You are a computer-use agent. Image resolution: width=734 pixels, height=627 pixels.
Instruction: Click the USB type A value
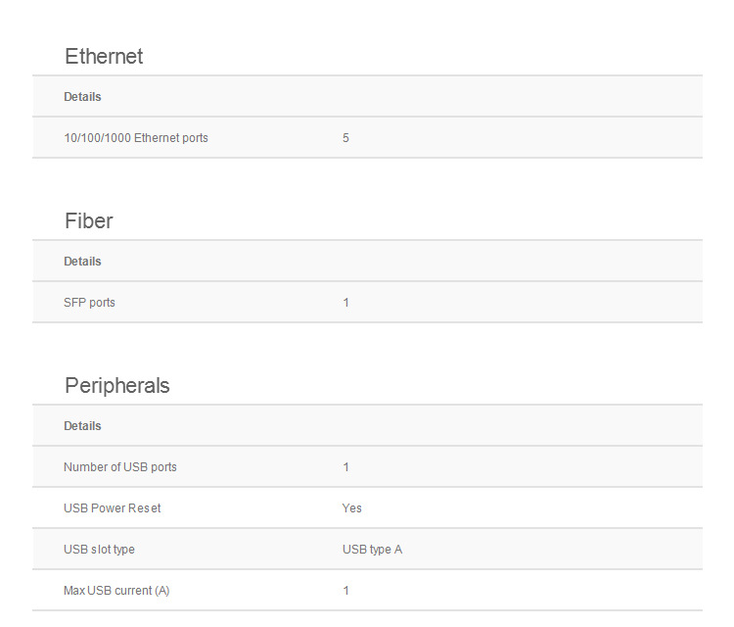[x=372, y=550]
